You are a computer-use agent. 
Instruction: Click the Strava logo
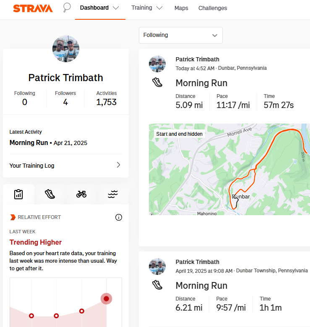33,8
